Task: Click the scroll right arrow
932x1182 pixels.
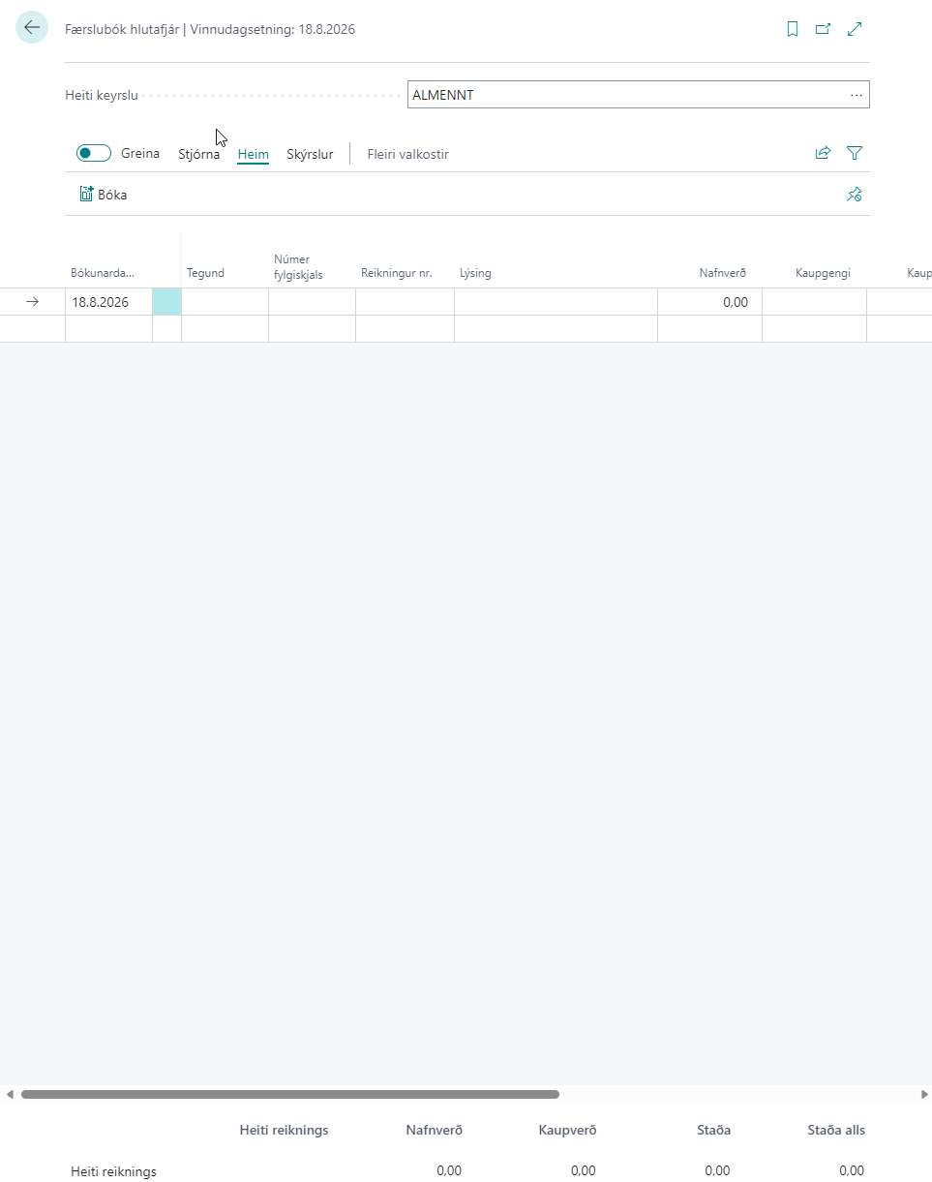Action: pyautogui.click(x=924, y=1094)
